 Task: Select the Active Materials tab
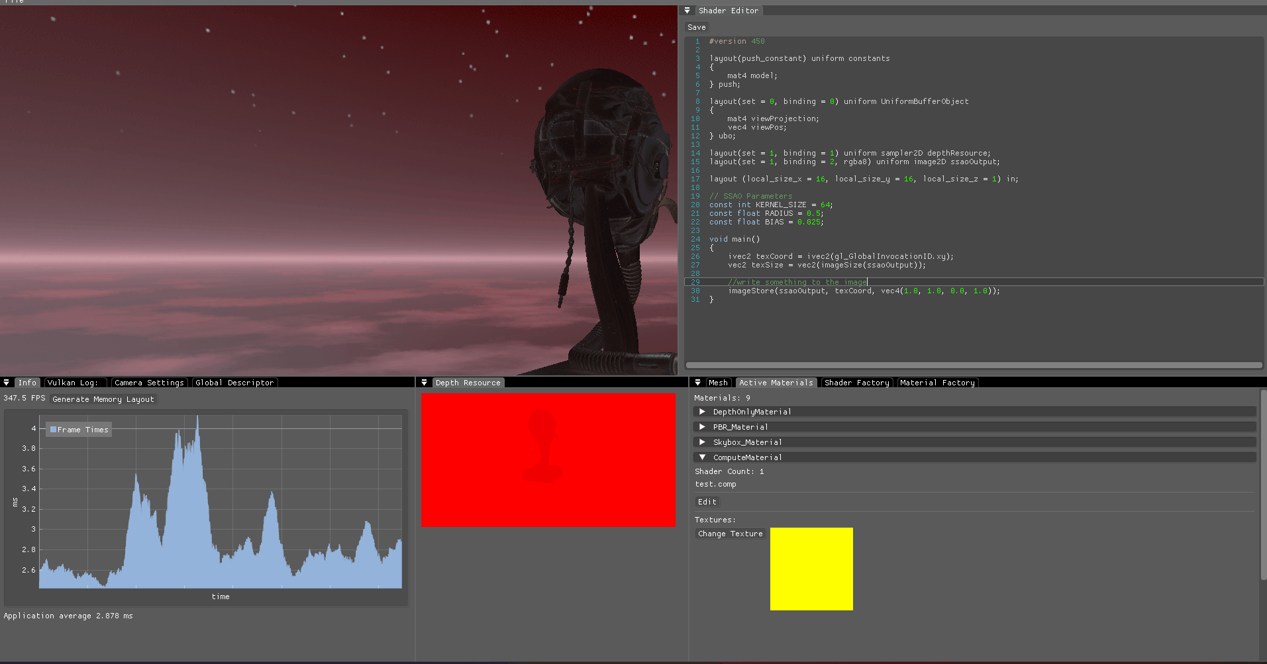tap(776, 383)
